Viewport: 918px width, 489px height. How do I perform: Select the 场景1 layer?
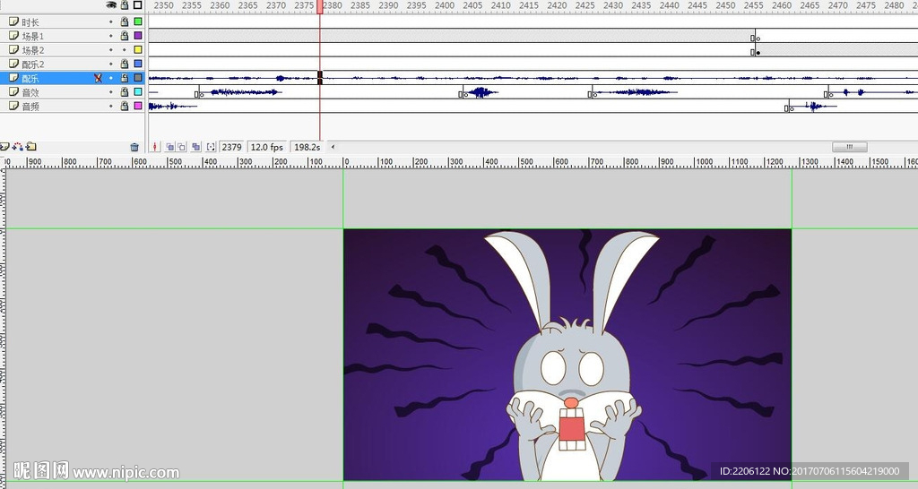pos(45,36)
